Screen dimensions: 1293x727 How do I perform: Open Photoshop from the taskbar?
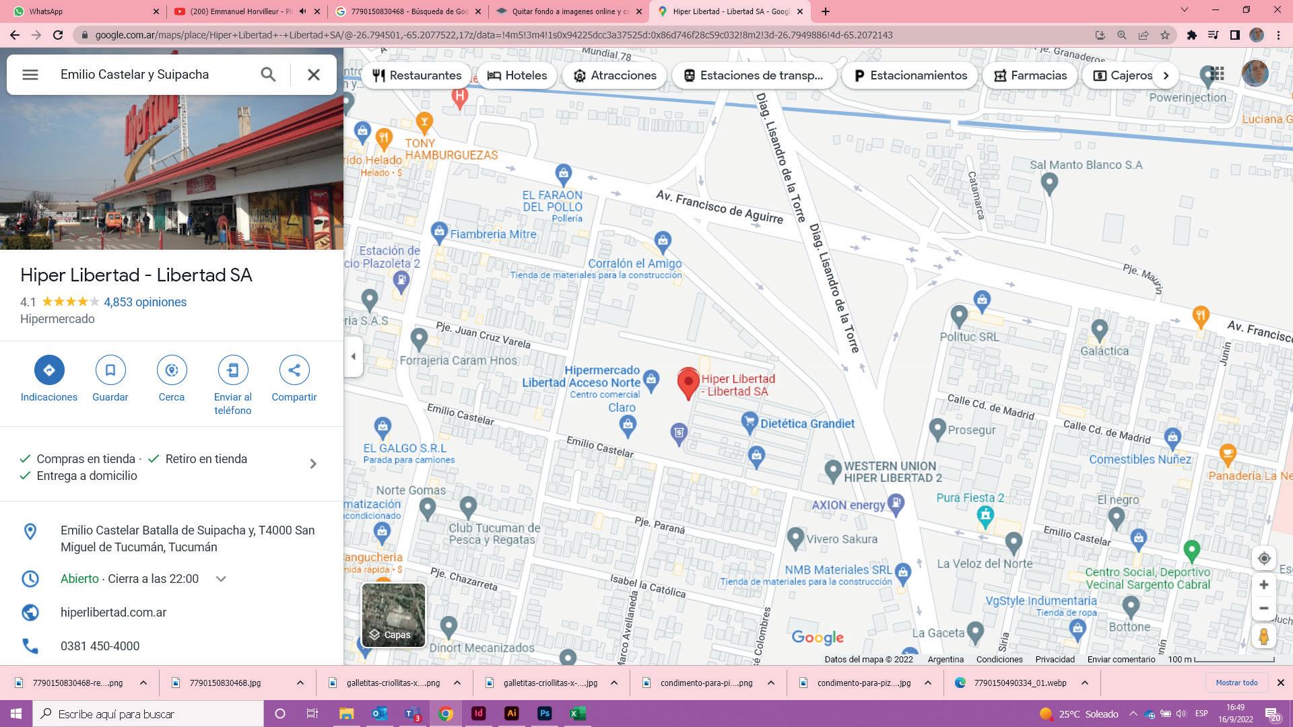[x=544, y=714]
